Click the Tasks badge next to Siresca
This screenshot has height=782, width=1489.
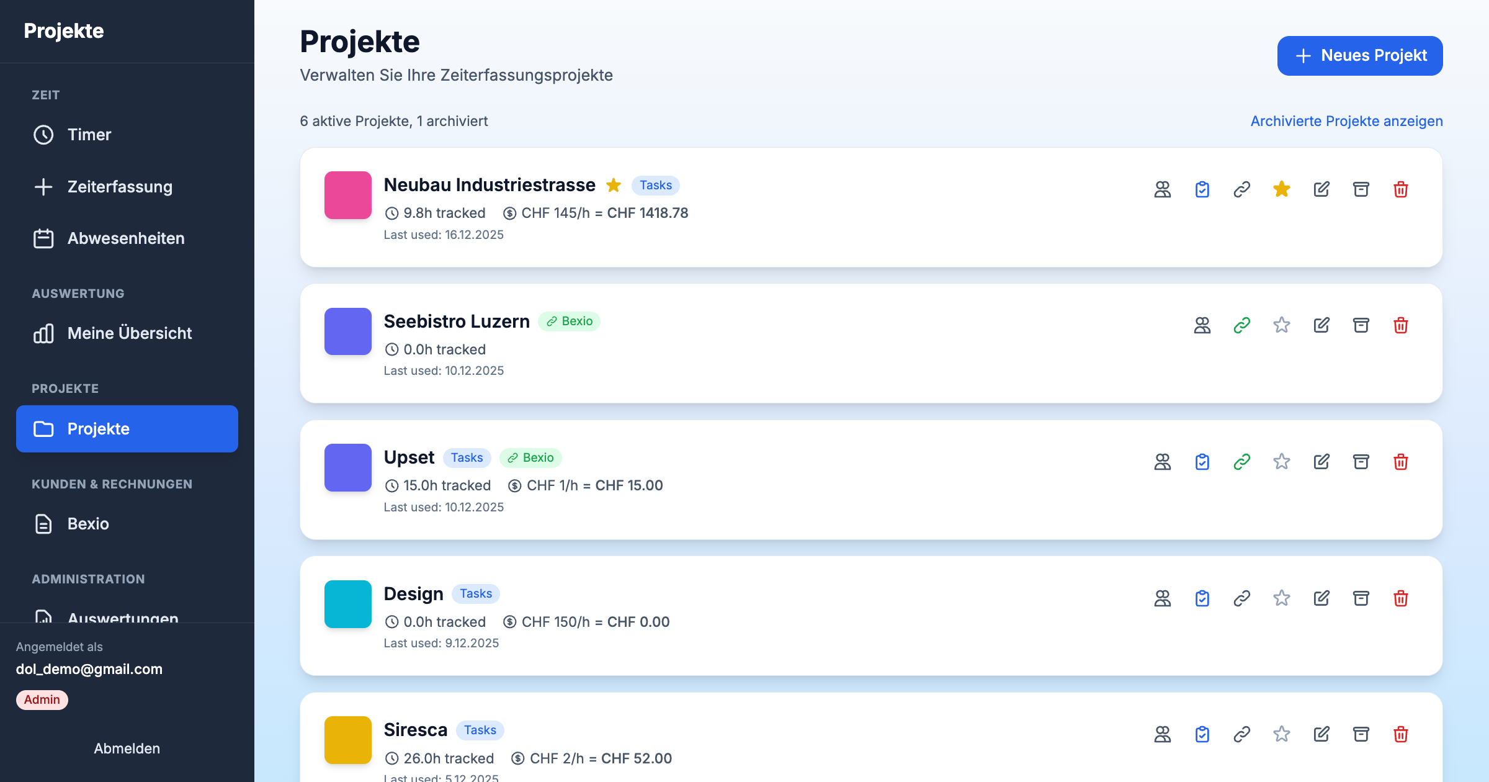tap(480, 730)
